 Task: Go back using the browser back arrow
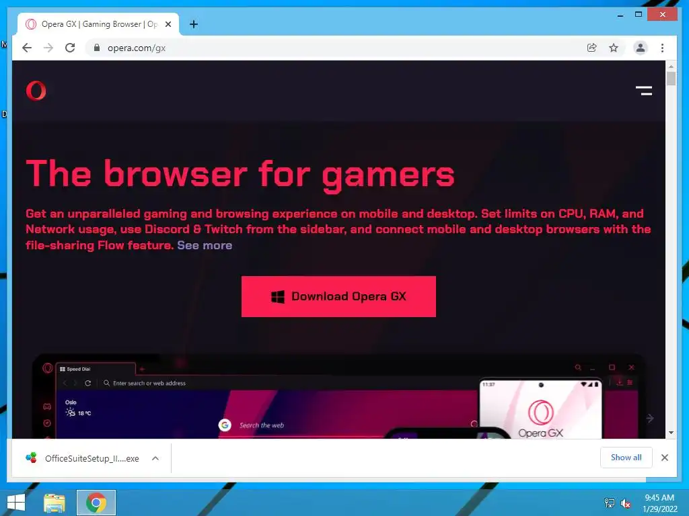[27, 48]
